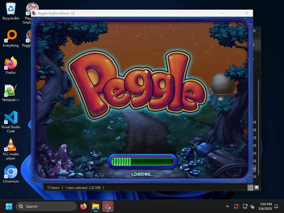Click the Peggle logo on loading screen

pyautogui.click(x=137, y=85)
